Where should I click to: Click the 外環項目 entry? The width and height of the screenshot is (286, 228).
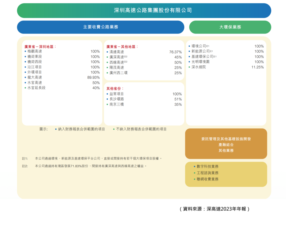[35, 72]
